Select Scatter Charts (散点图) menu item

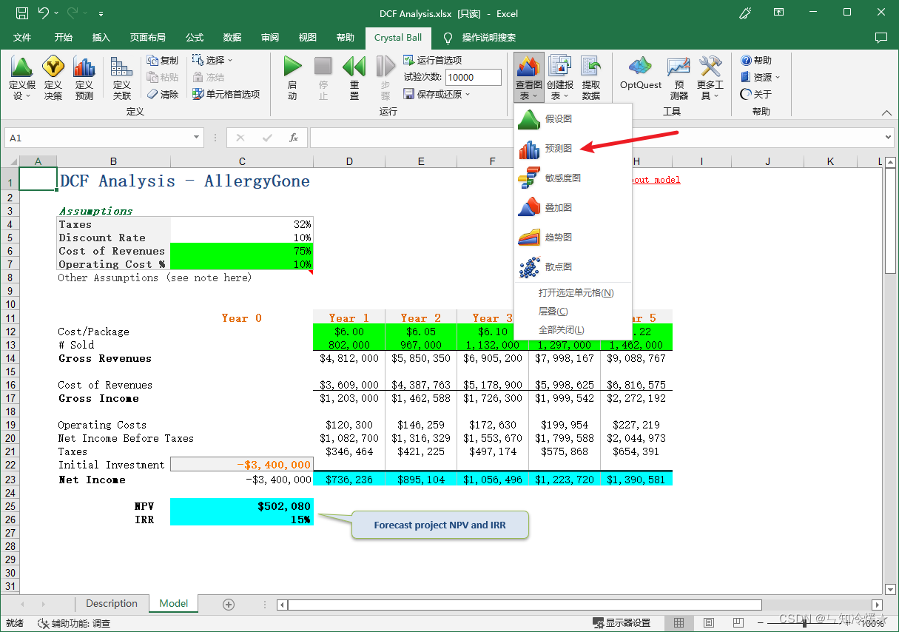(x=573, y=266)
